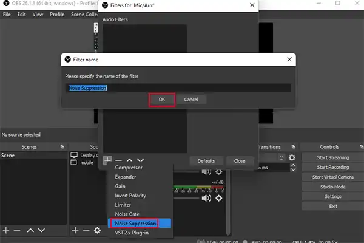This screenshot has width=364, height=243.
Task: Add a source with the plus icon
Action: pyautogui.click(x=75, y=230)
